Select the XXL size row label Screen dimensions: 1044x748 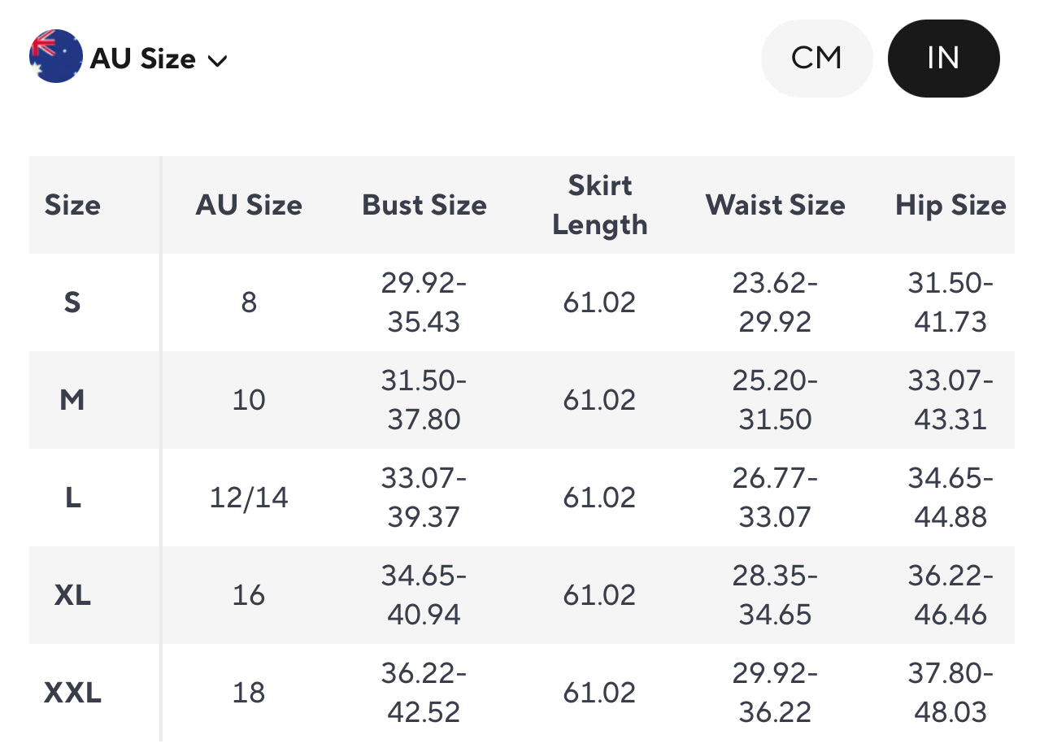coord(72,693)
